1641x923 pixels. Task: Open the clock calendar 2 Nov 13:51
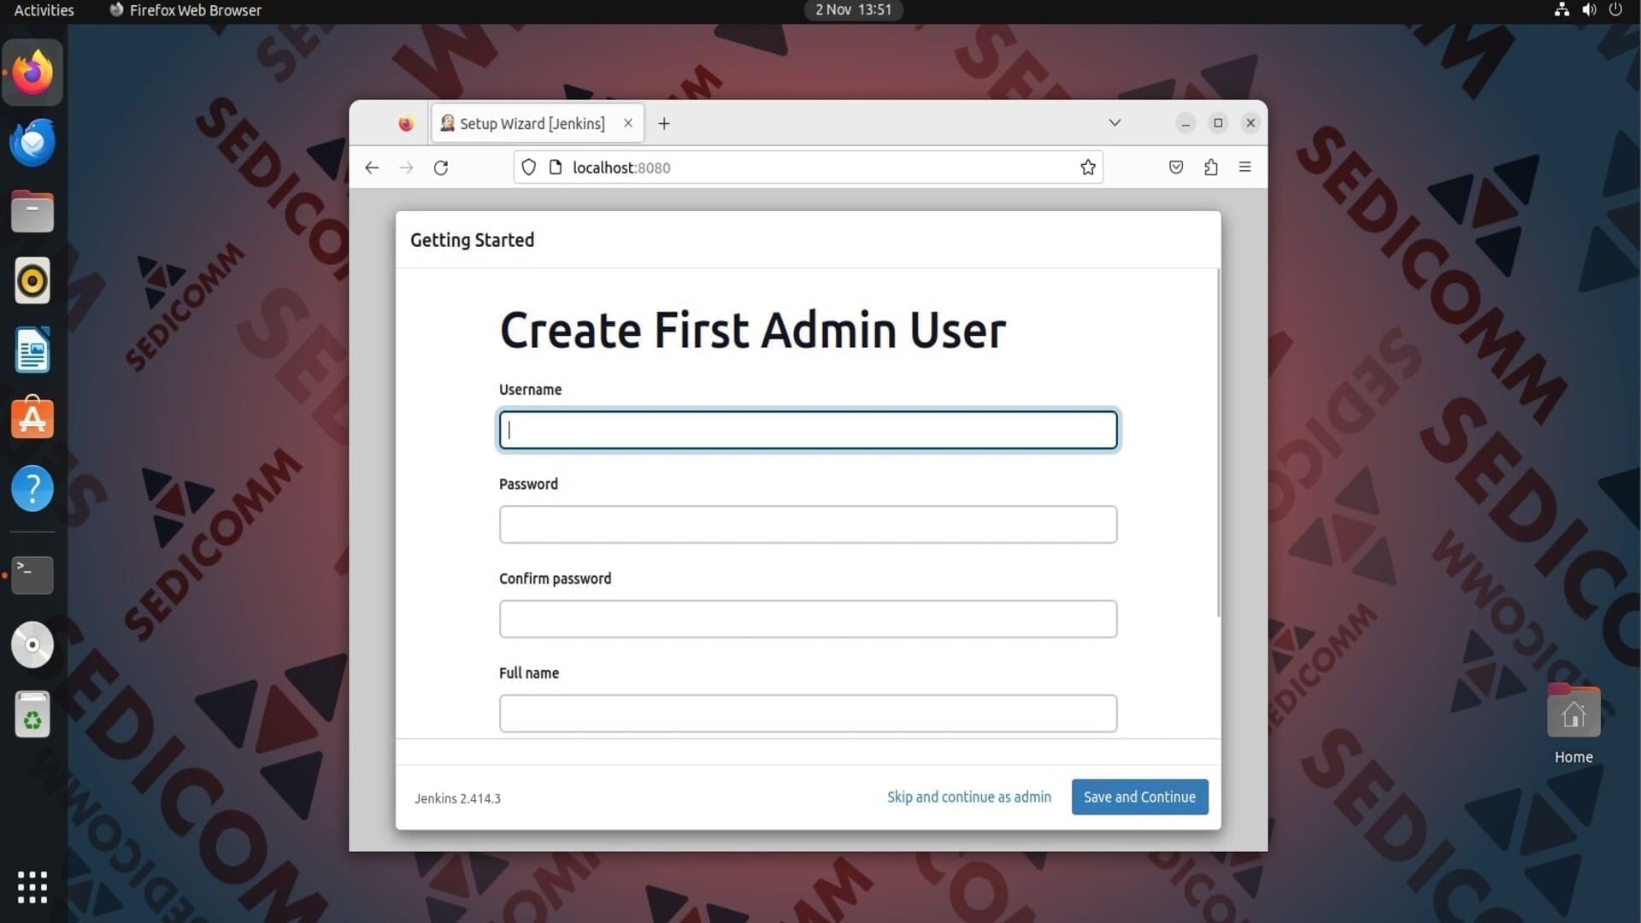(853, 9)
